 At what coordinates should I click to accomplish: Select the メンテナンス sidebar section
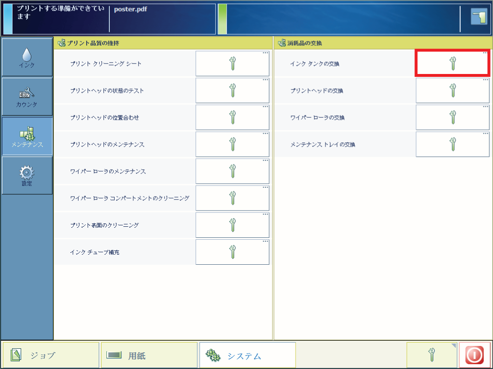tap(27, 136)
